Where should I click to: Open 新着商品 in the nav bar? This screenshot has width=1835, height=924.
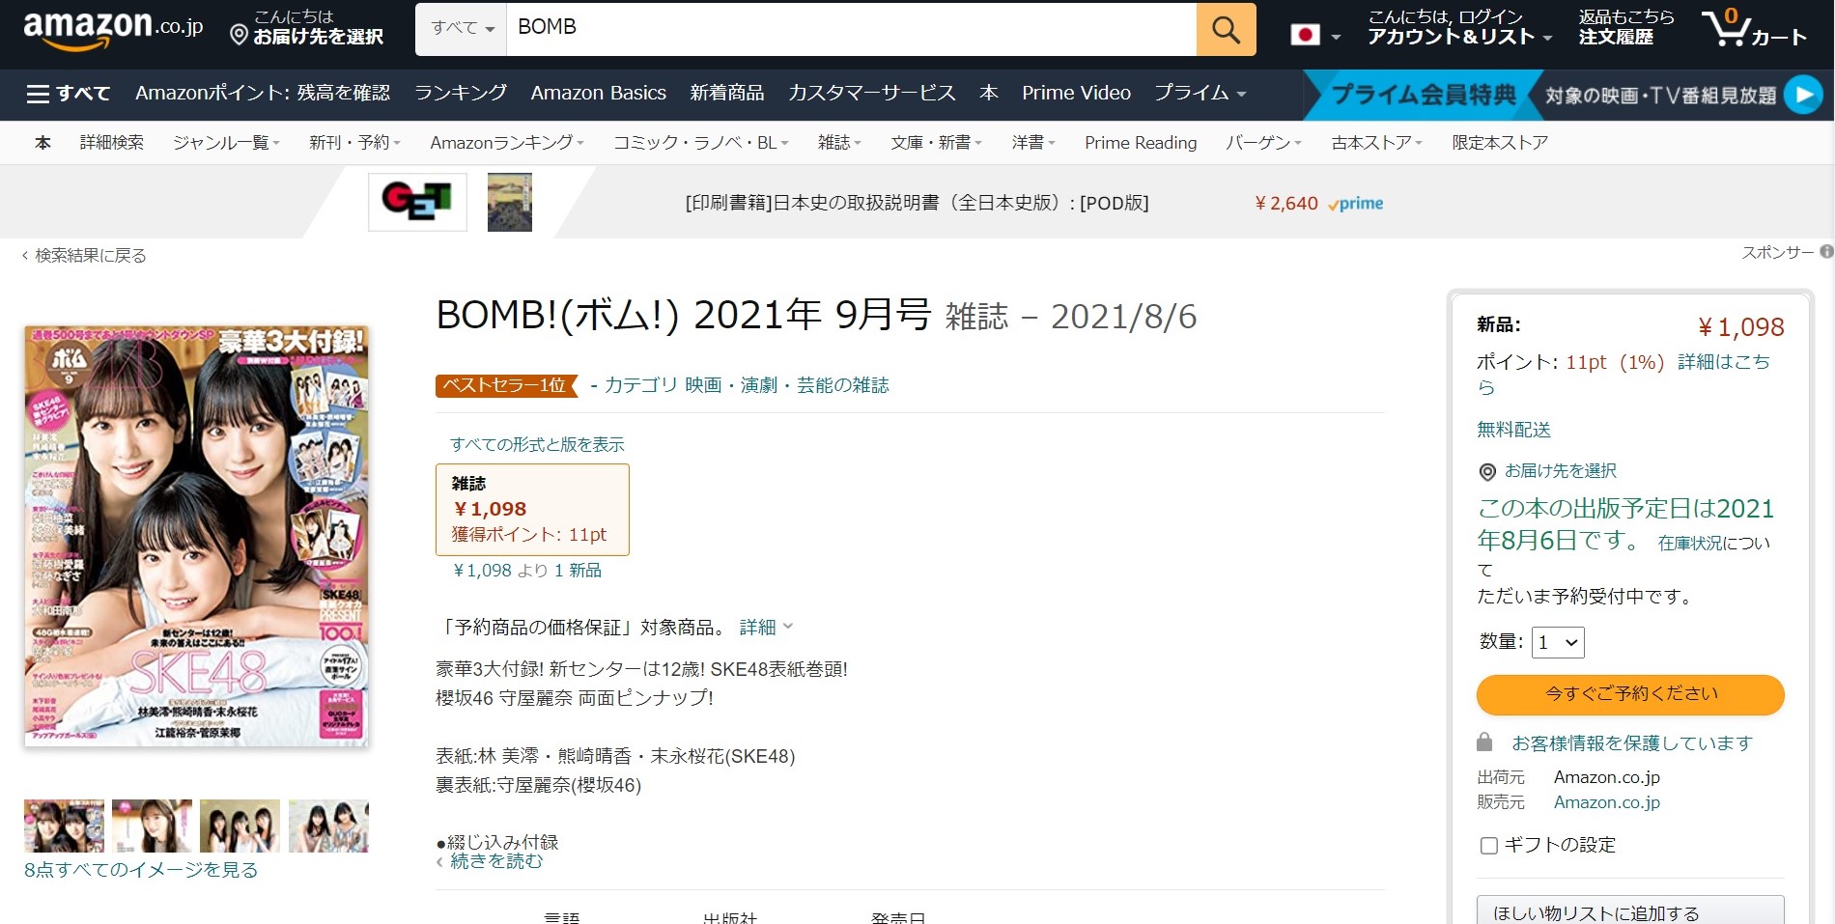(x=727, y=93)
